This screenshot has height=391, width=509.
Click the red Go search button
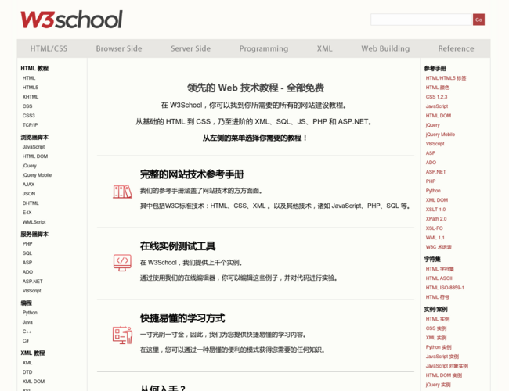tap(478, 20)
